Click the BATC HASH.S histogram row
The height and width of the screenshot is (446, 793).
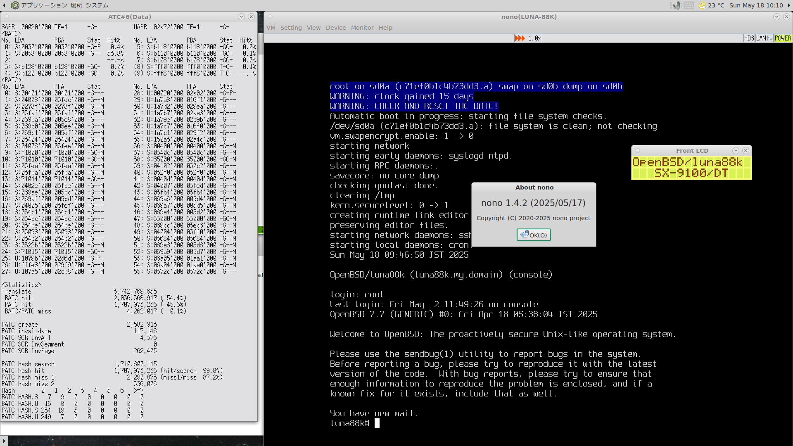coord(72,397)
